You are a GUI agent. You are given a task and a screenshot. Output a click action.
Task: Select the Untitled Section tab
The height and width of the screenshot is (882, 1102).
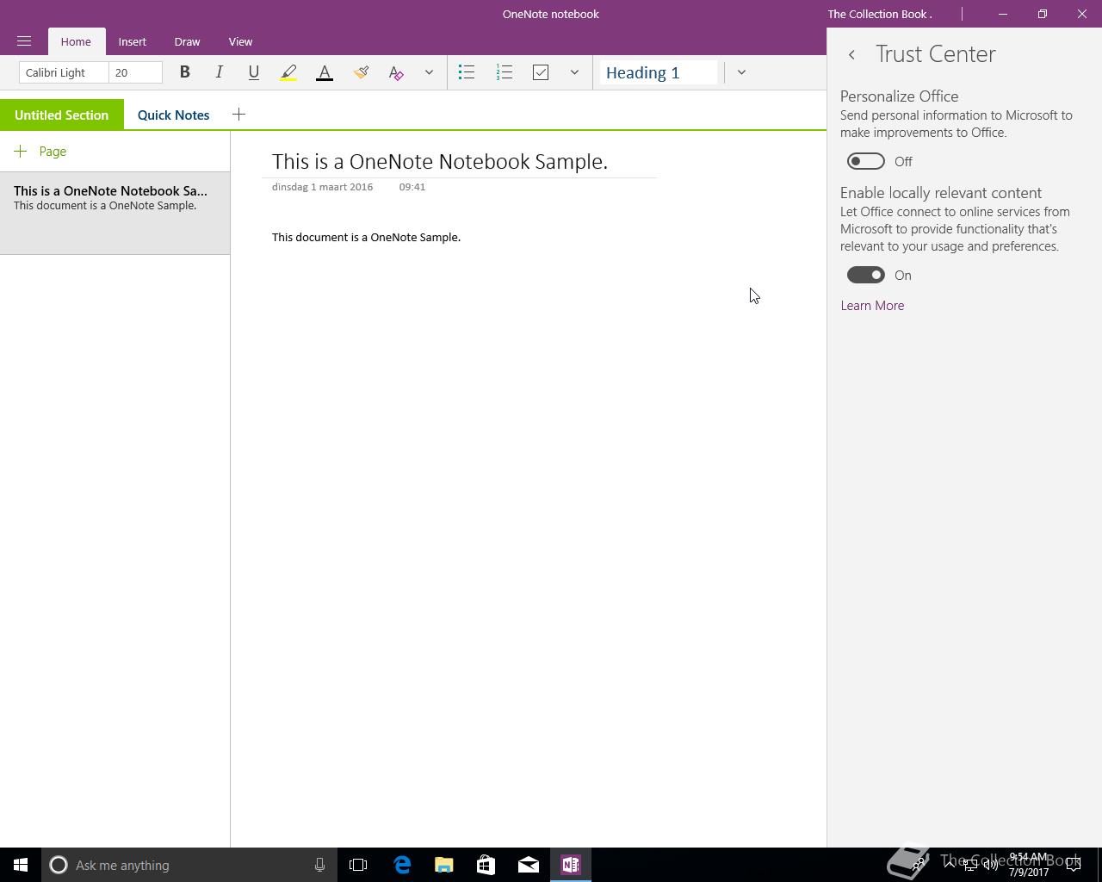[x=62, y=115]
